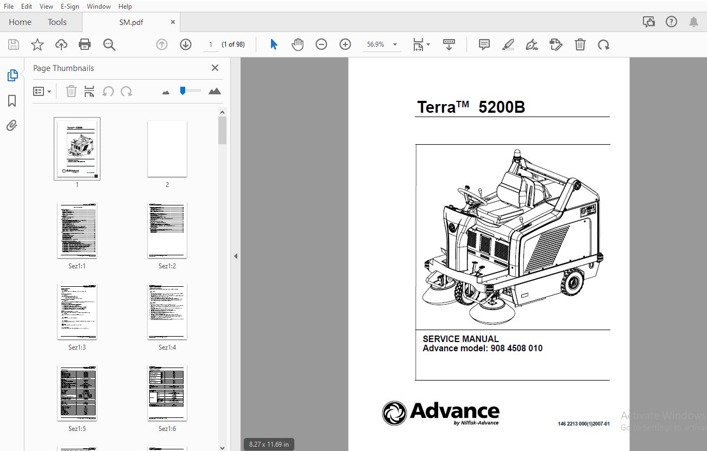Select page 1 thumbnail

point(77,149)
